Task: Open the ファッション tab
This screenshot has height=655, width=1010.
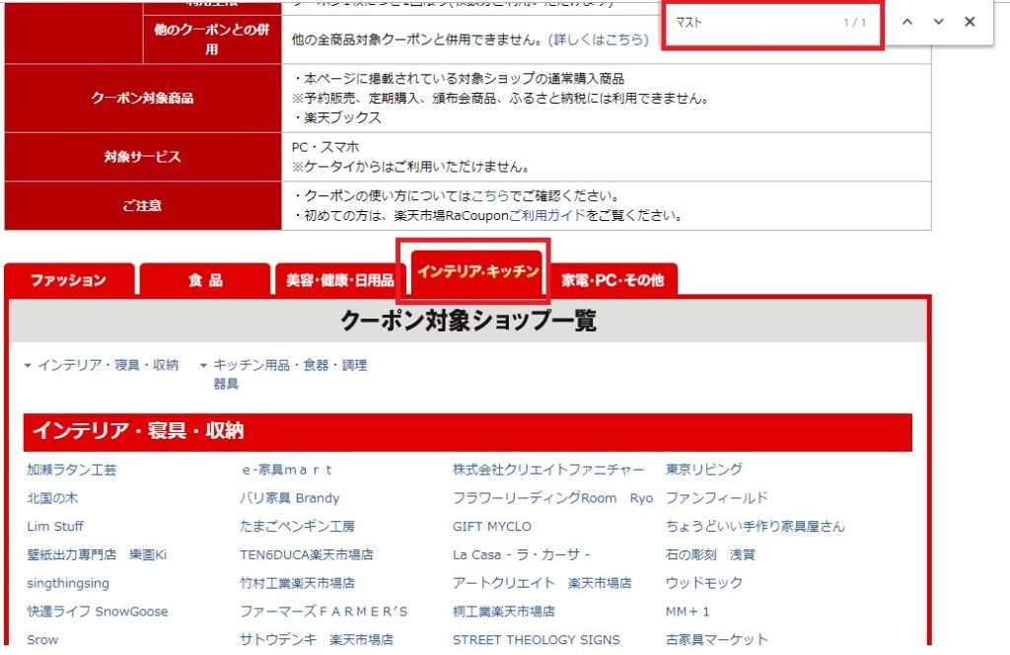Action: (x=69, y=279)
